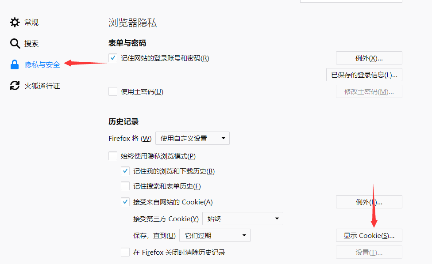Tick 记住搜索和表单历史 checkbox

coord(125,186)
